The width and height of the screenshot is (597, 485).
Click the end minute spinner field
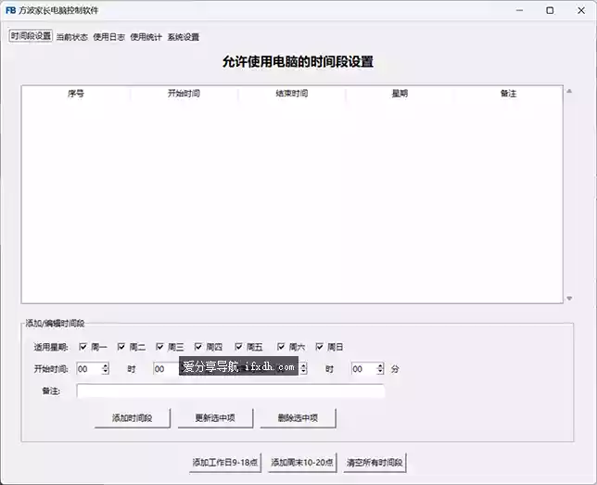click(367, 369)
